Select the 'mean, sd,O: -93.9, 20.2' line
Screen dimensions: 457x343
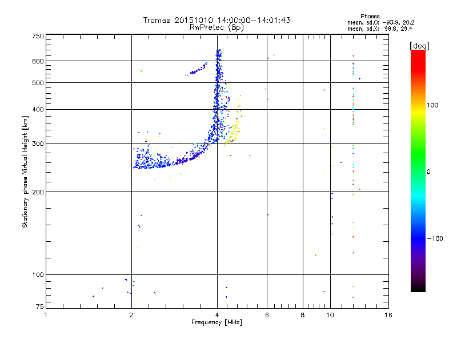pyautogui.click(x=380, y=22)
